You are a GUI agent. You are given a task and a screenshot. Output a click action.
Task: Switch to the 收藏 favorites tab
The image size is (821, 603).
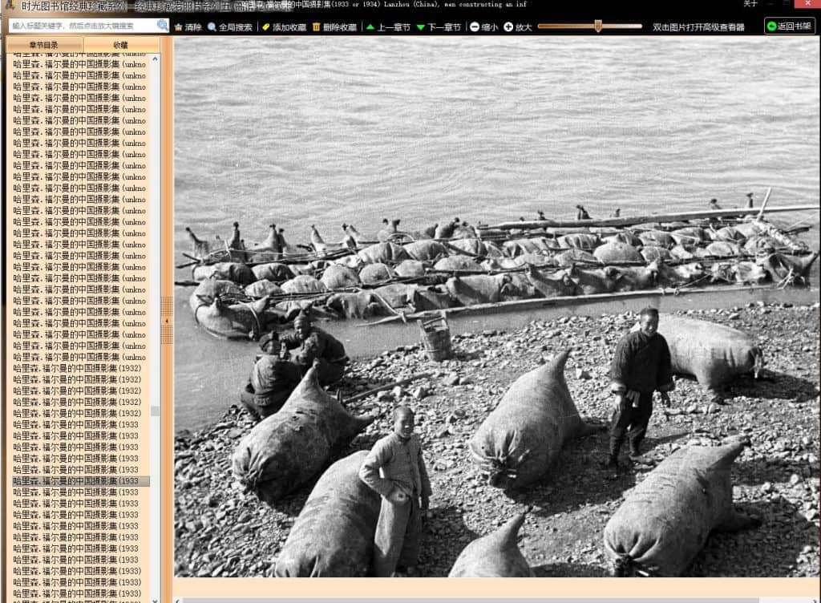point(120,45)
